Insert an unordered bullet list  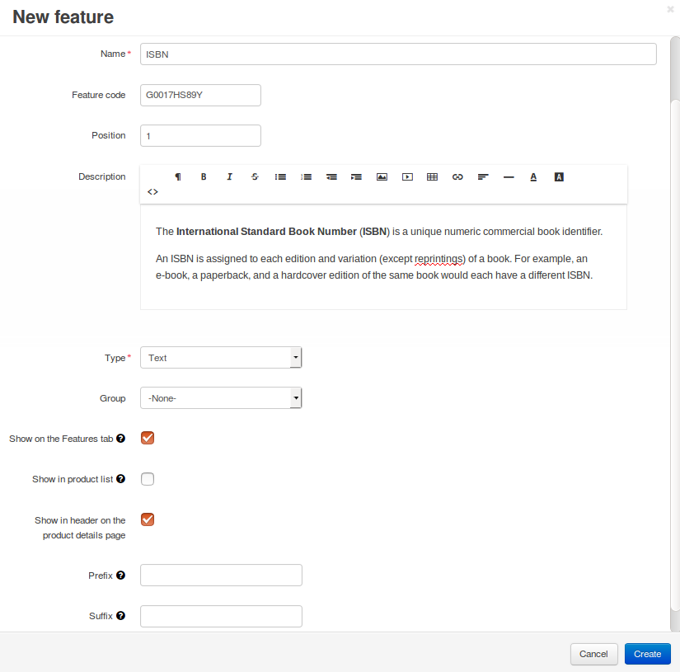[280, 176]
